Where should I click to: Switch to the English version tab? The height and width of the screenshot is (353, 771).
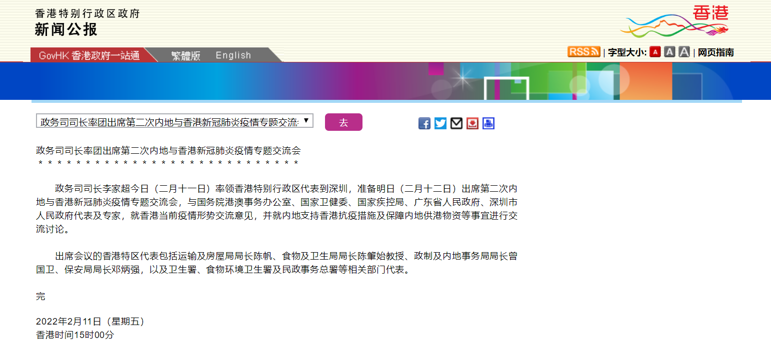tap(233, 55)
